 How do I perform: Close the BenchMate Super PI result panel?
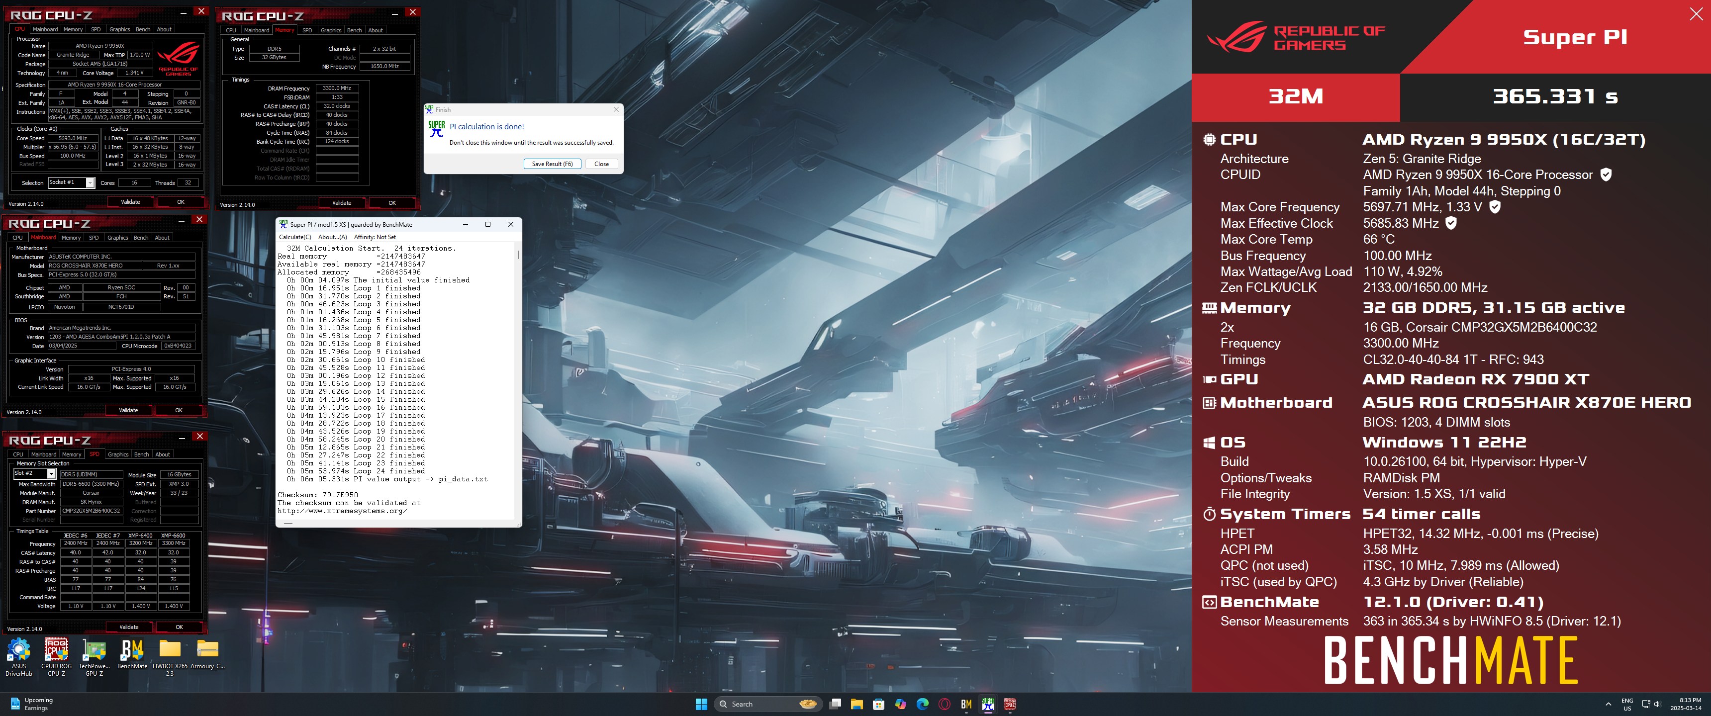pos(1696,14)
